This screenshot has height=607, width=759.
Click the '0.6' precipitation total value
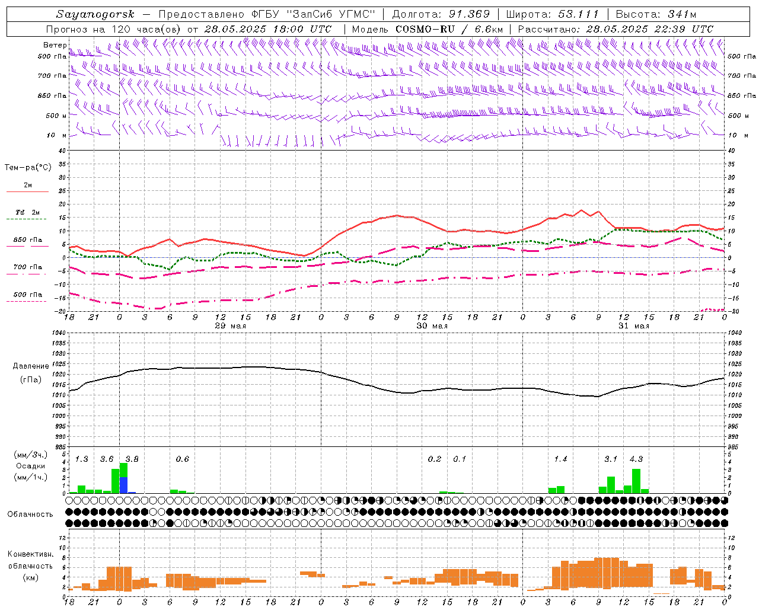point(182,459)
